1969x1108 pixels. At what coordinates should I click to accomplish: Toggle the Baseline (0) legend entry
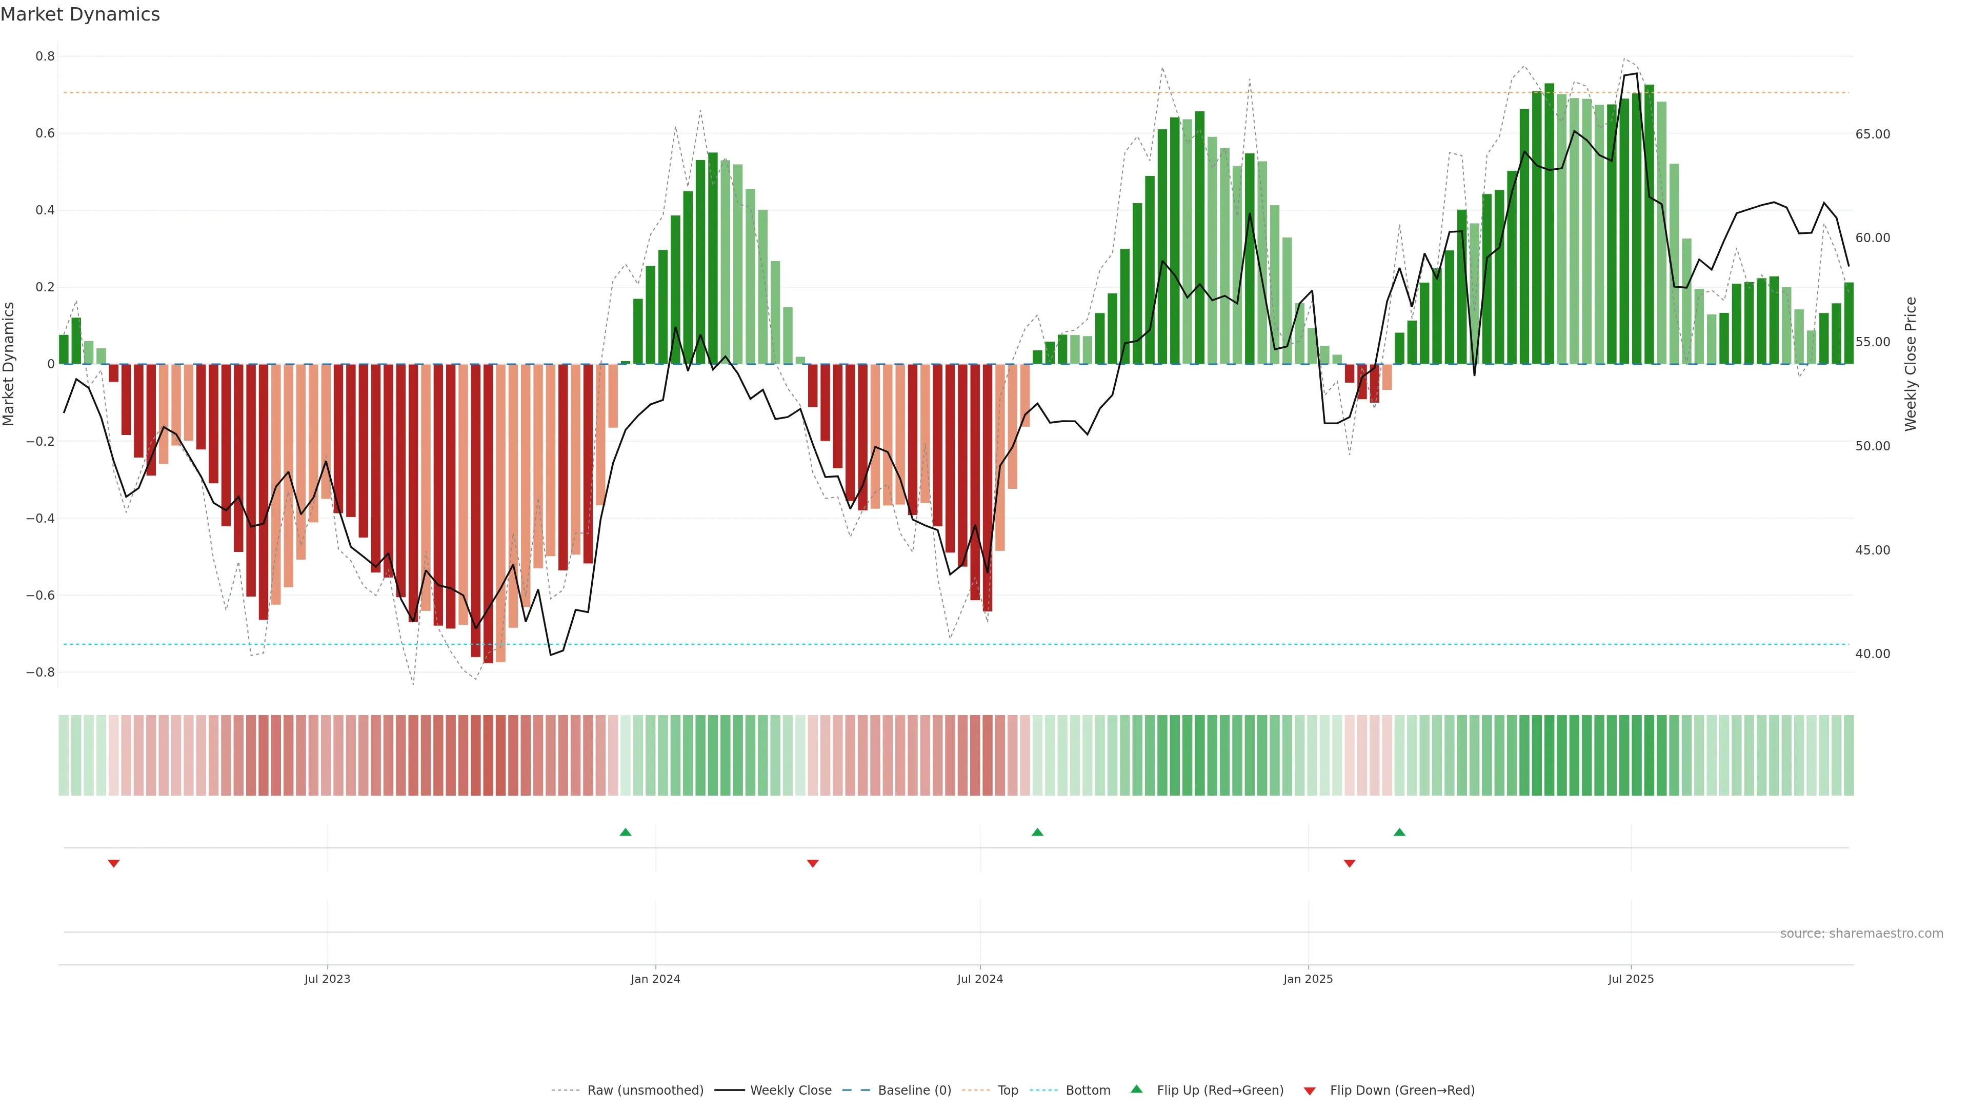coord(914,1091)
